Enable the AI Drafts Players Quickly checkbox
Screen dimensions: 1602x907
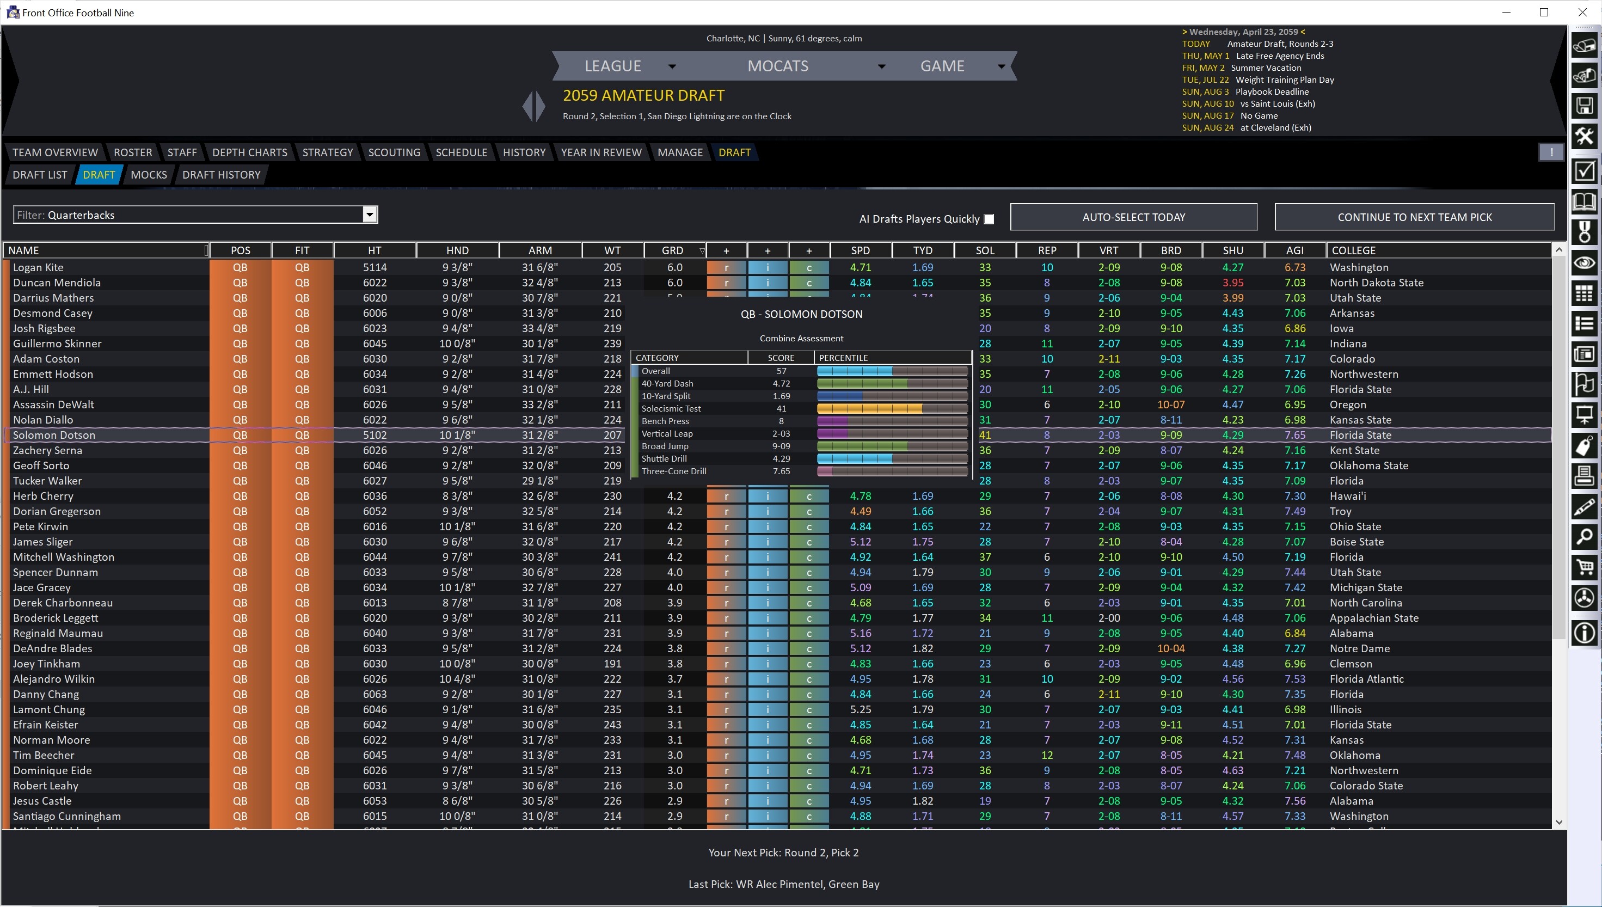990,219
